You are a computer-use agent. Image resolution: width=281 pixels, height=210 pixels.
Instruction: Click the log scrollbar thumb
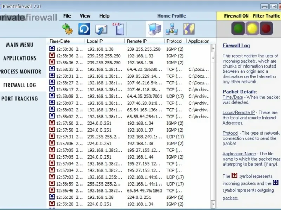(213, 57)
